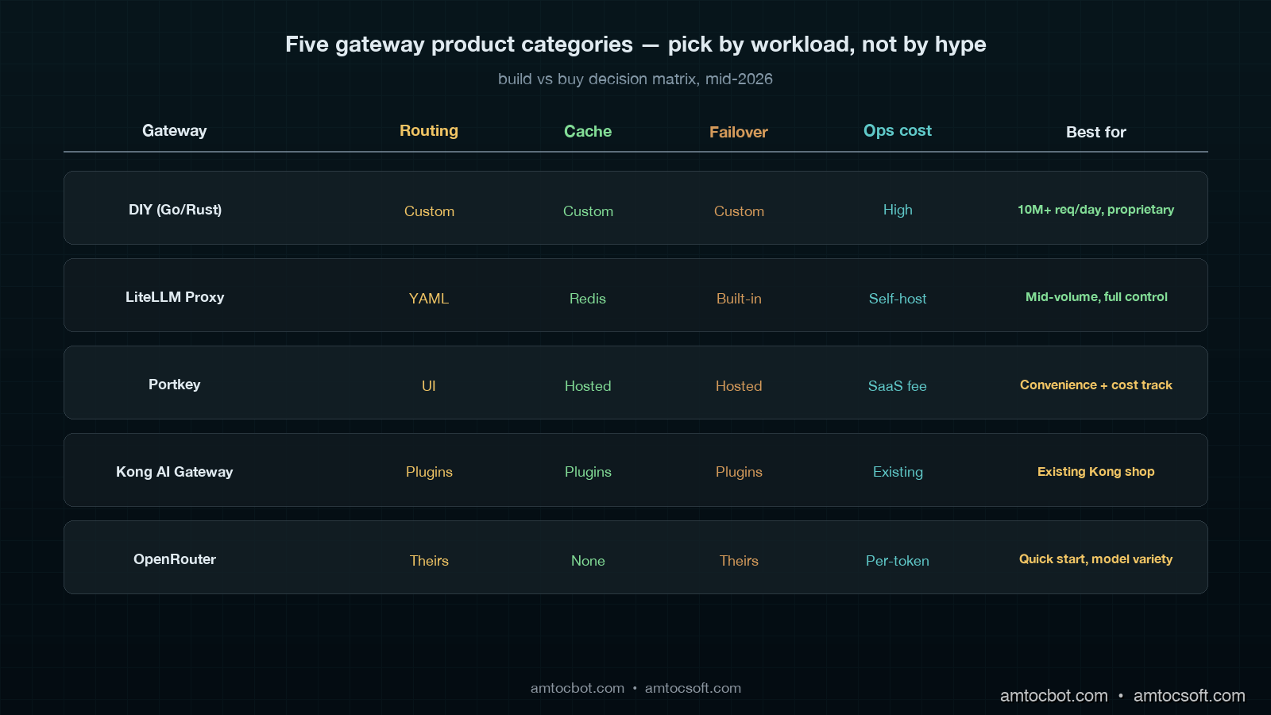
Task: Click the 'Built-in' failover value
Action: 739,299
